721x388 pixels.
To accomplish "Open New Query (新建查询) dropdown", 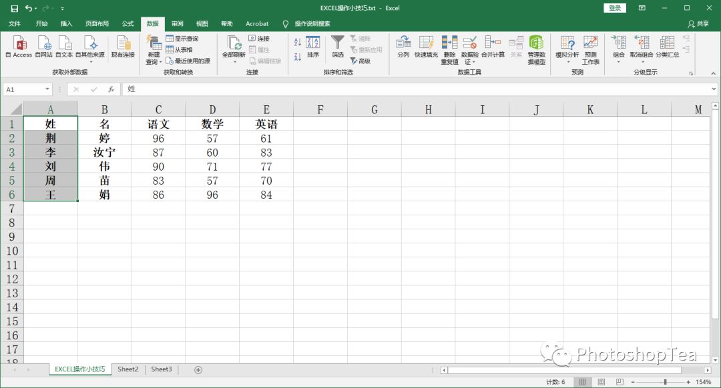I will 154,49.
